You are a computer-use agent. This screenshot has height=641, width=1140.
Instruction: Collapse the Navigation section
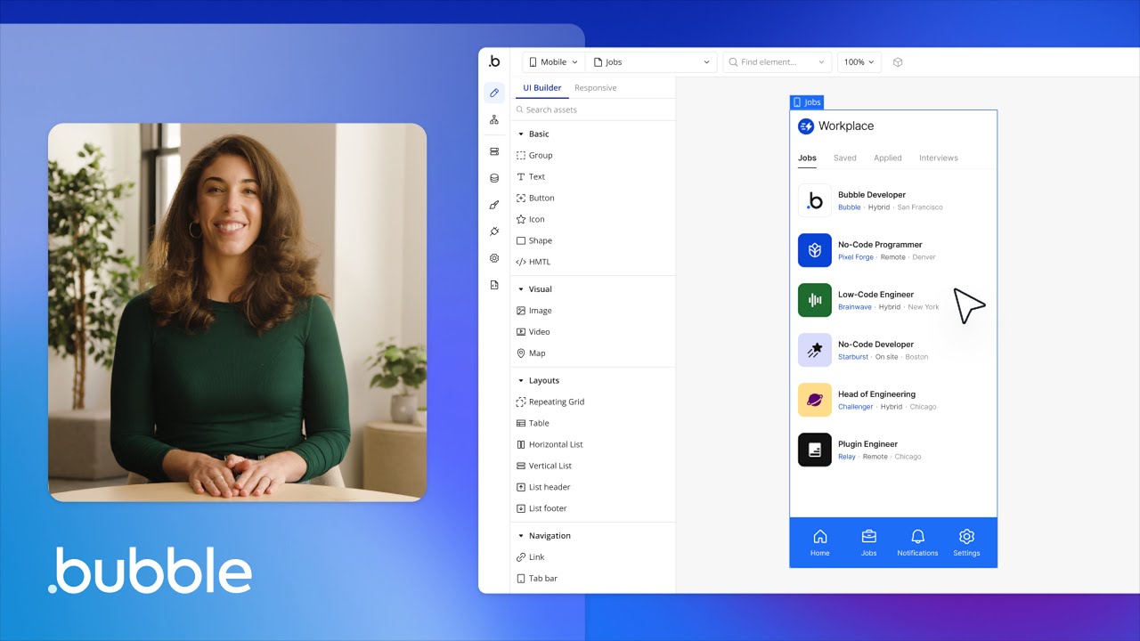tap(521, 536)
